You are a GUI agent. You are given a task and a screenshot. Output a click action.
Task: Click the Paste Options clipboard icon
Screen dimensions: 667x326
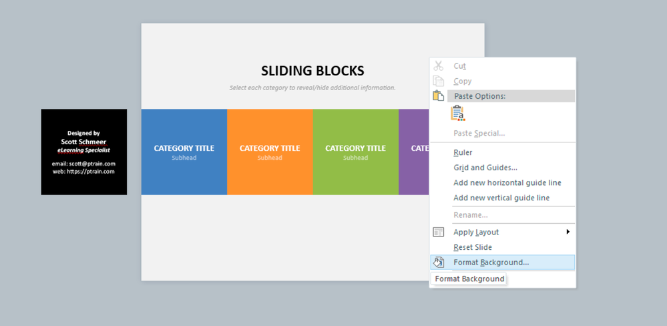click(439, 96)
